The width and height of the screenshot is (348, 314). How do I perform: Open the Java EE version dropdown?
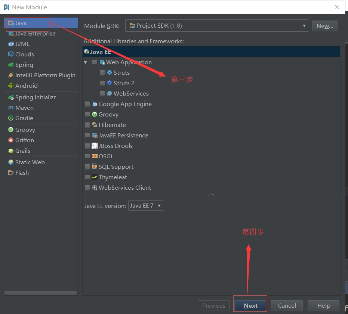tap(159, 206)
